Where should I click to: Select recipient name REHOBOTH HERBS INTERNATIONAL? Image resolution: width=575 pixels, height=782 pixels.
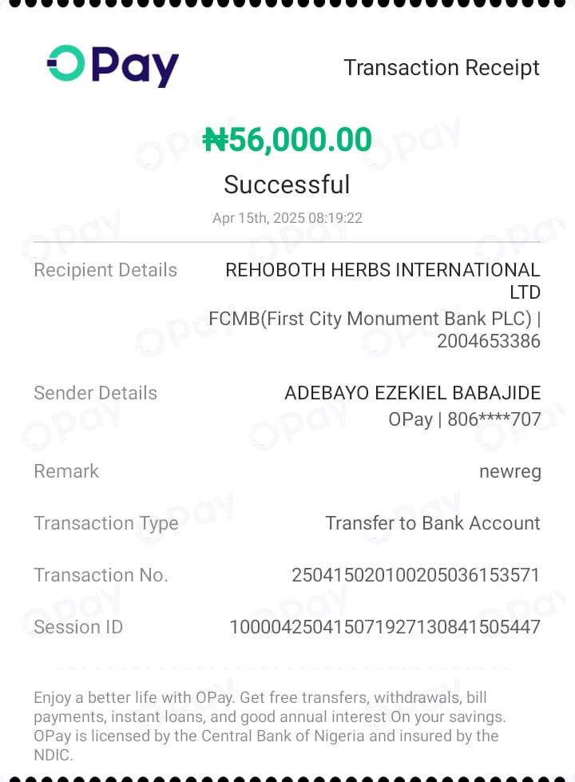tap(383, 271)
